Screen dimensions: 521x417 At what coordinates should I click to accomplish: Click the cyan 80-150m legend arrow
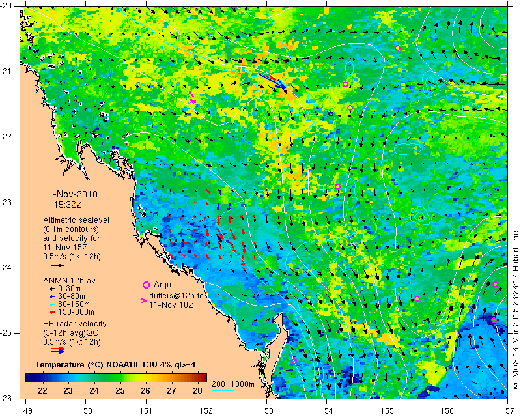[x=52, y=304]
